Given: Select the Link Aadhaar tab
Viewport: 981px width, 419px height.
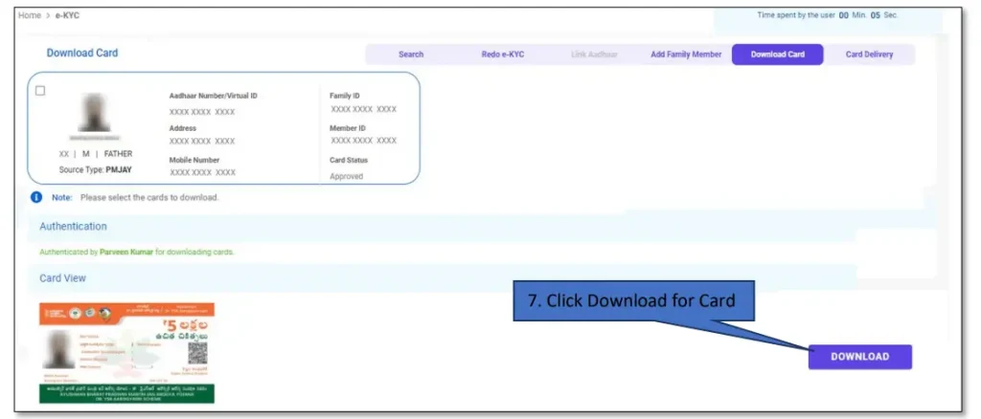Looking at the screenshot, I should pos(594,55).
